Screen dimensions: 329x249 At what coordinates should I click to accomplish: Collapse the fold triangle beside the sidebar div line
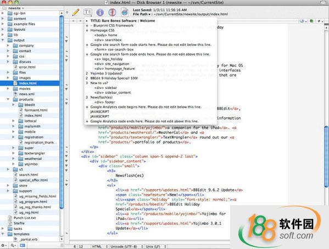tap(66, 156)
